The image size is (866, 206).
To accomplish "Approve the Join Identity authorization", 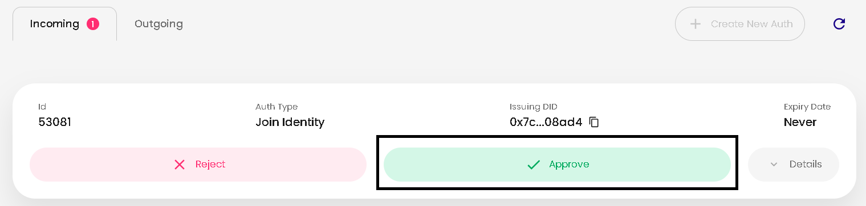I will pyautogui.click(x=557, y=165).
